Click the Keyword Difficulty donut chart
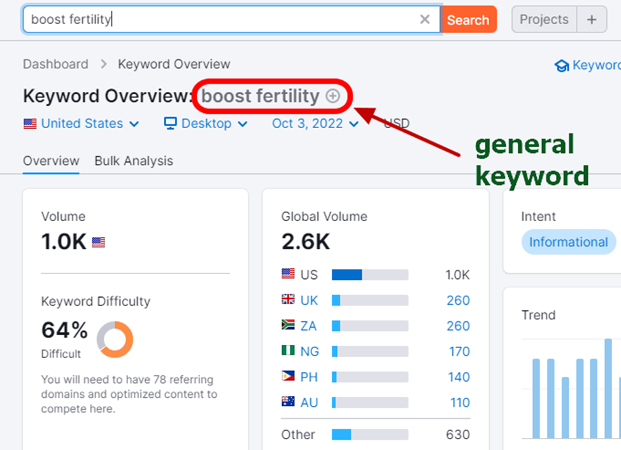 click(x=115, y=339)
